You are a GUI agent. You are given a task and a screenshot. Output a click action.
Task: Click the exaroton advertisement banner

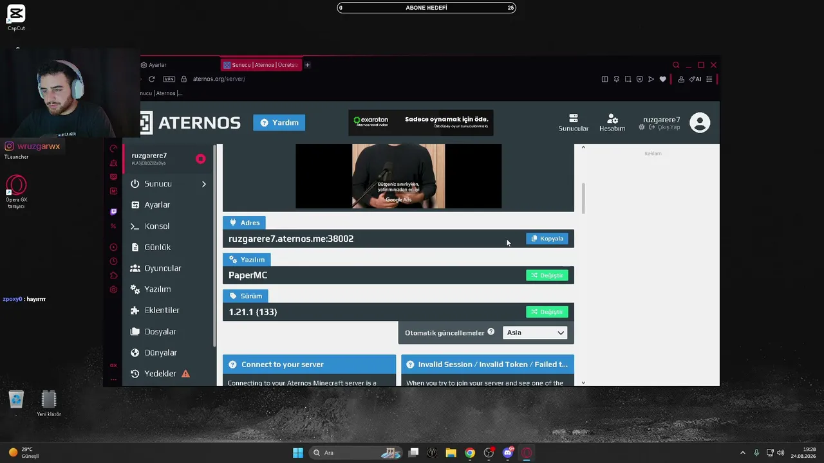coord(421,122)
